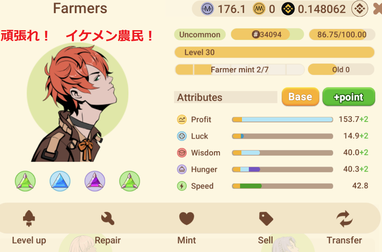Tap the Mint heart icon
The image size is (382, 252).
187,219
